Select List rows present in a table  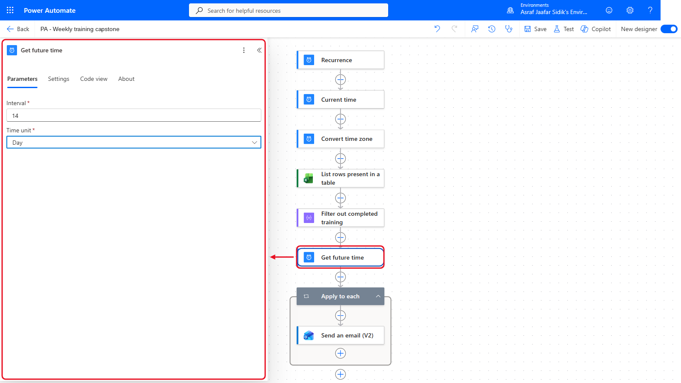(x=340, y=178)
